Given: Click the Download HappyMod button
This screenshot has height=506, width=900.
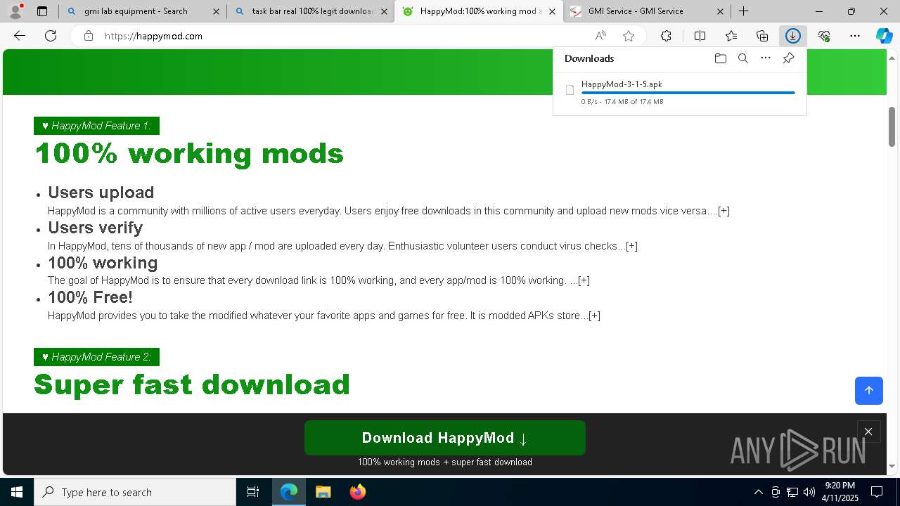Looking at the screenshot, I should pos(444,438).
